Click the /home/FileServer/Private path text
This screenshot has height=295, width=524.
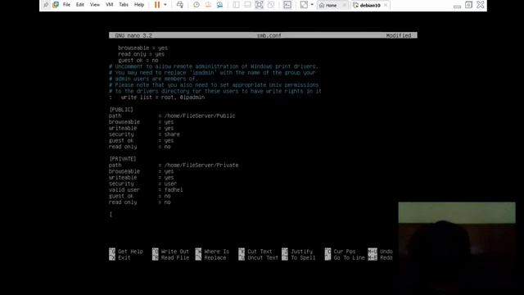[x=201, y=166]
